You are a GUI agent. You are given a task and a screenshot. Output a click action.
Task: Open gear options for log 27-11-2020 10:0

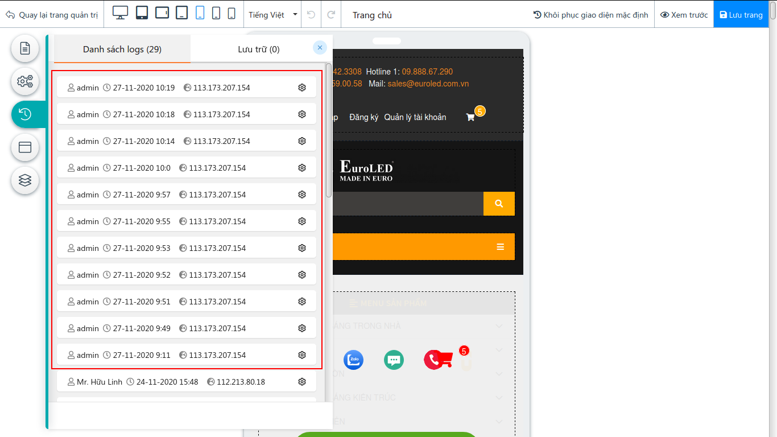[302, 168]
